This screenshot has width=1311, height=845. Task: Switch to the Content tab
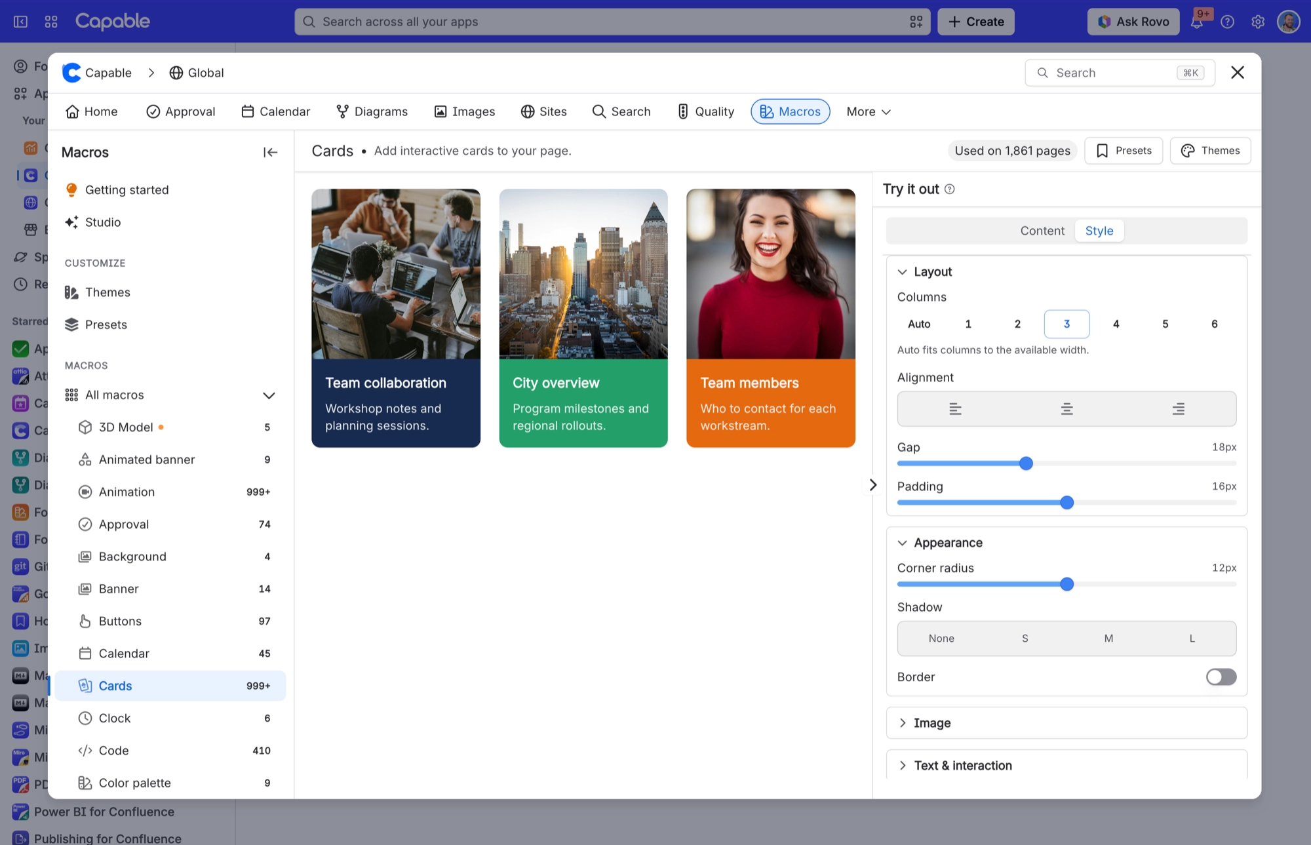1042,231
